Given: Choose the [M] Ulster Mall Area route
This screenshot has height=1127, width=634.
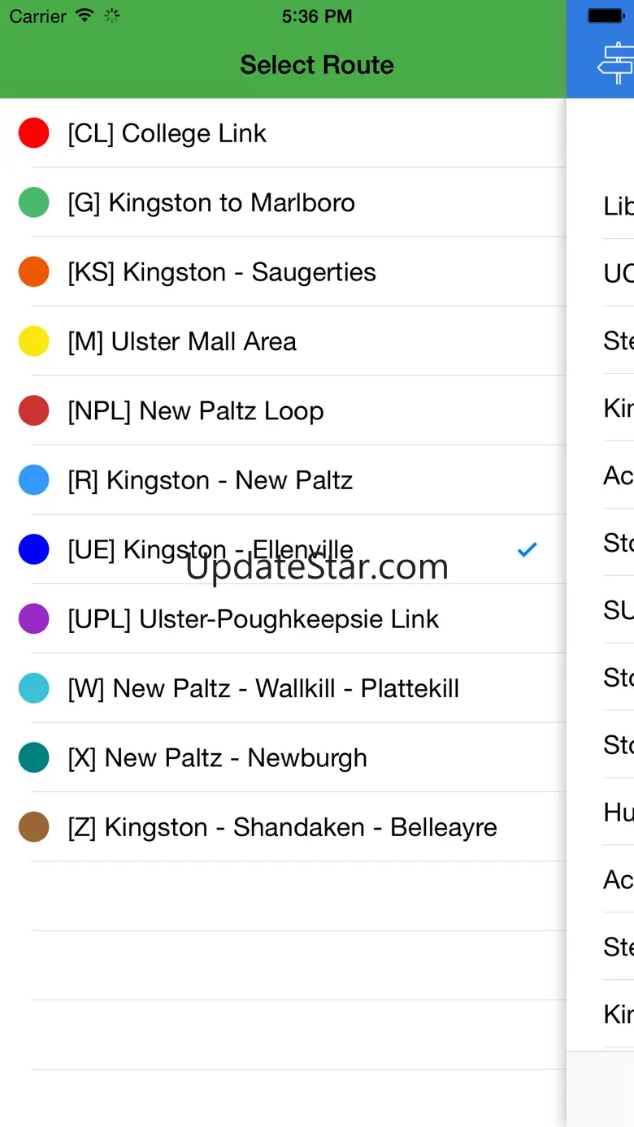Looking at the screenshot, I should (182, 341).
